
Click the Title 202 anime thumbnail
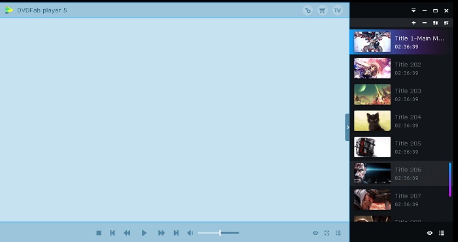point(372,68)
